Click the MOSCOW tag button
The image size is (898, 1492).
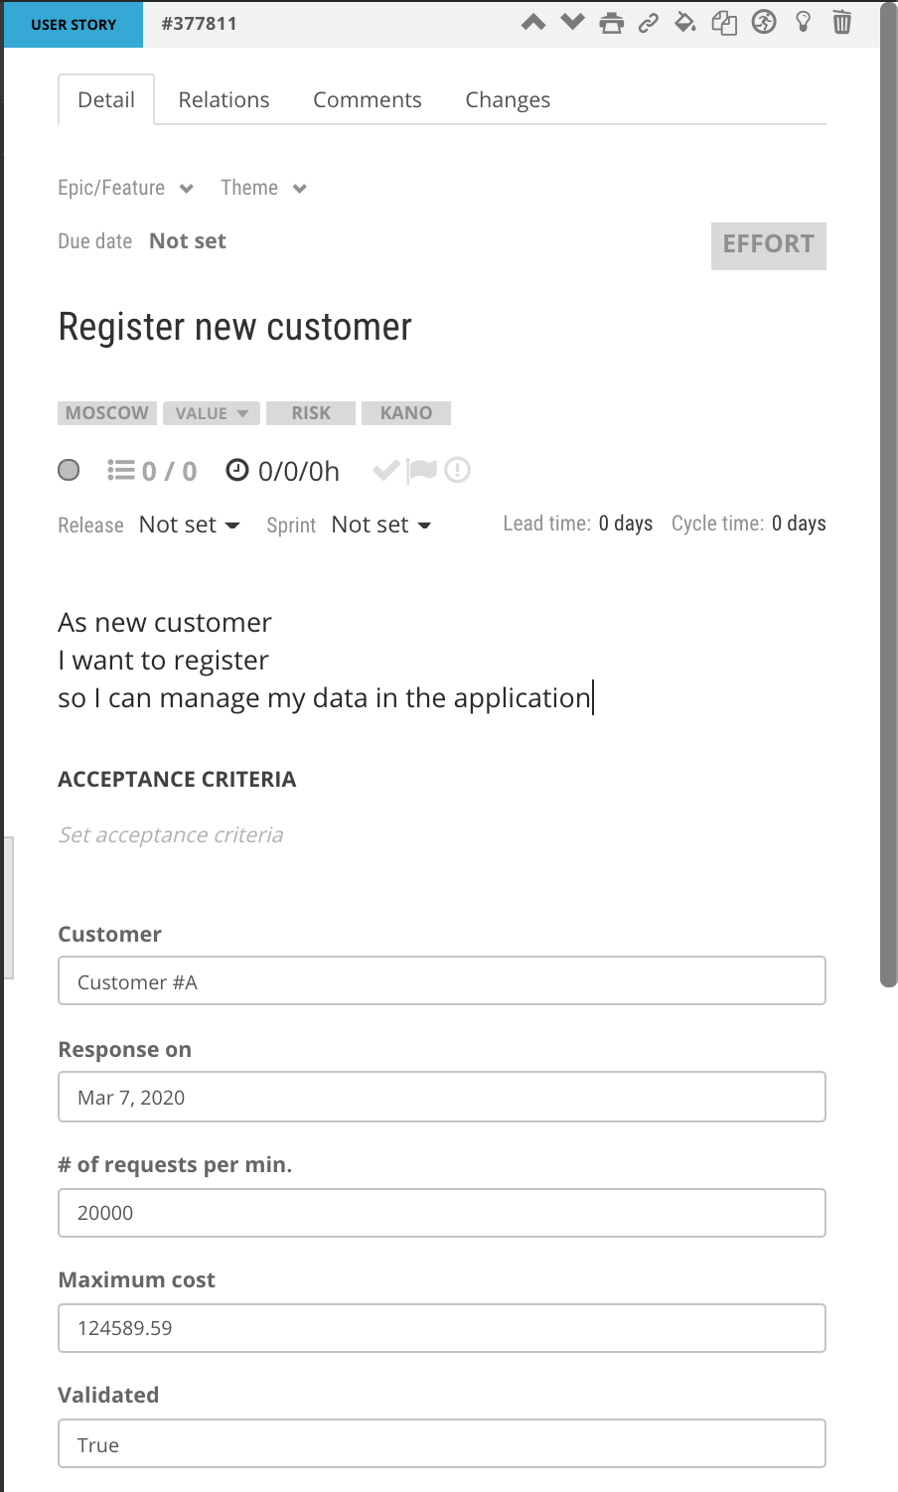(107, 413)
